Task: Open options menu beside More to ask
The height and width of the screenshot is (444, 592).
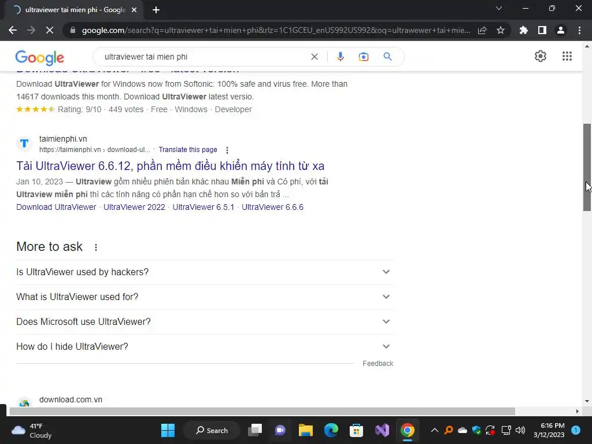Action: 96,247
